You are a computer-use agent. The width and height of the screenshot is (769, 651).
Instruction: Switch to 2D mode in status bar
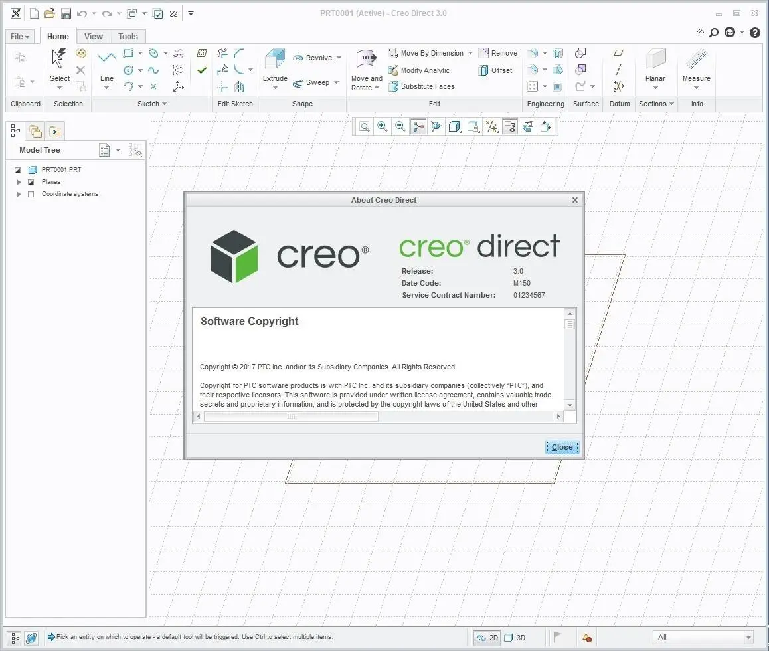point(487,637)
